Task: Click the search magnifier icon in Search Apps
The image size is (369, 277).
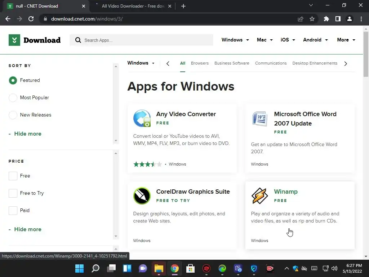Action: pyautogui.click(x=78, y=40)
